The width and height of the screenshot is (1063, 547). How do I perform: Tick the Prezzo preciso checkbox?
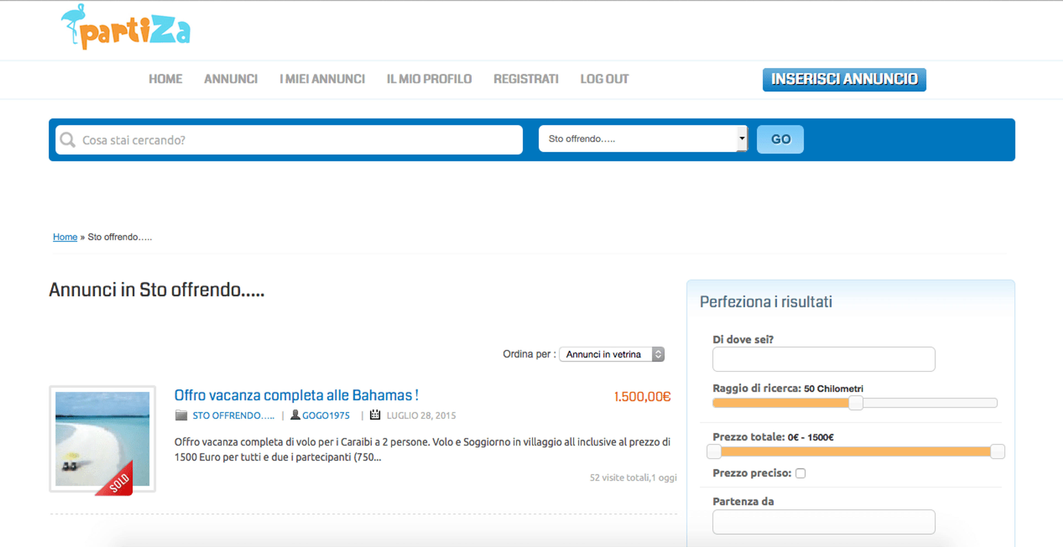pos(801,473)
